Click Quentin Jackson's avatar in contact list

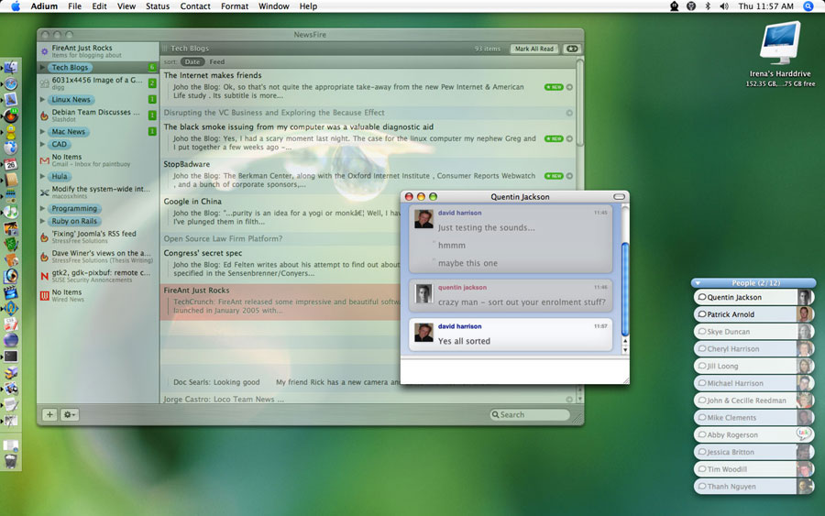click(x=805, y=297)
